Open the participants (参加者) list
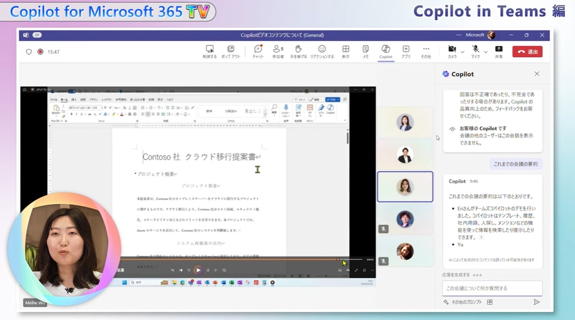The width and height of the screenshot is (575, 320). (278, 52)
